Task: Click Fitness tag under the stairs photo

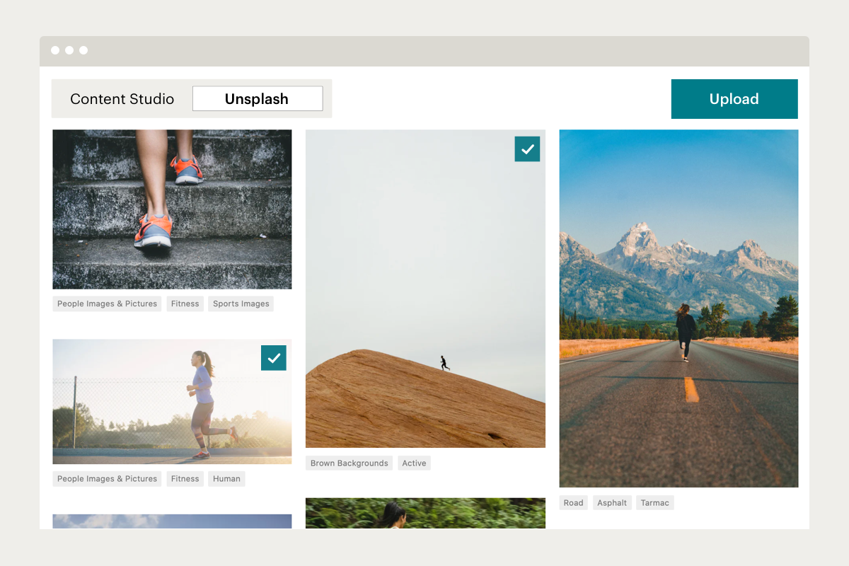Action: pyautogui.click(x=185, y=304)
